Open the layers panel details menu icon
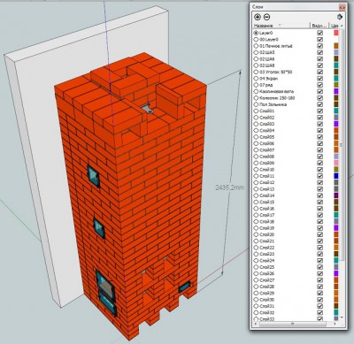This screenshot has height=344, width=354. pyautogui.click(x=340, y=17)
